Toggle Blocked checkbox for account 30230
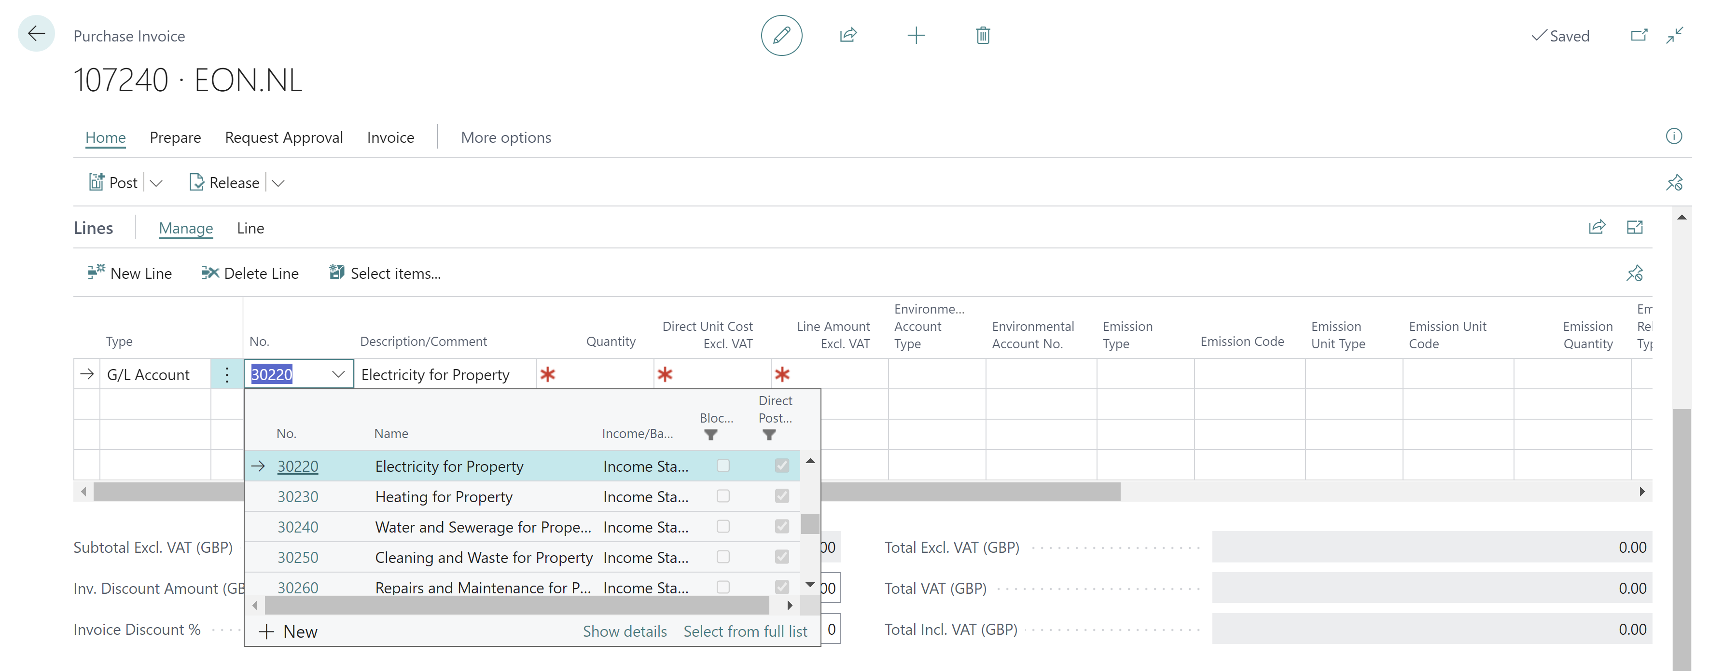Image resolution: width=1709 pixels, height=671 pixels. [x=723, y=496]
